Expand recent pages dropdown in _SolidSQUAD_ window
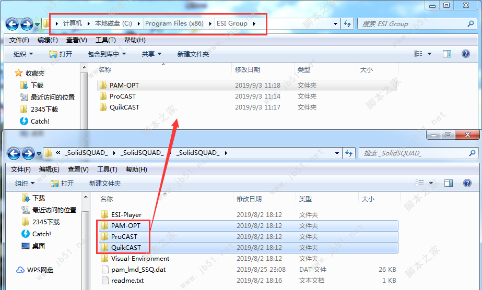Screen dimensions: 482x290 tap(39, 153)
